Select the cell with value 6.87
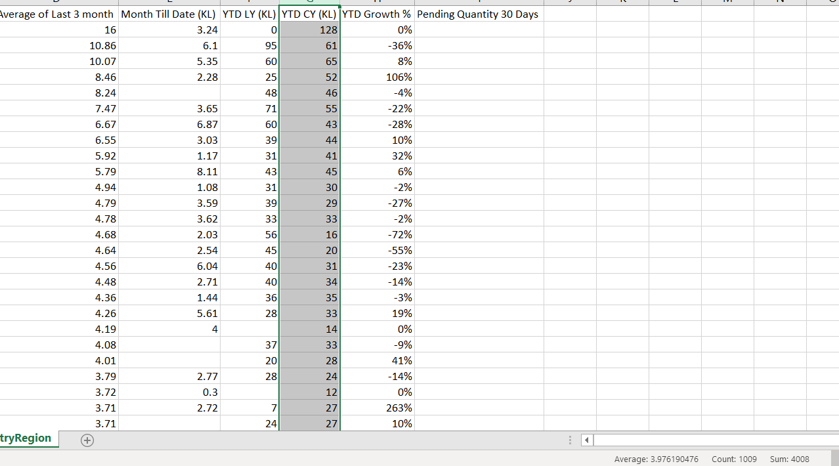The width and height of the screenshot is (839, 466). pos(169,124)
